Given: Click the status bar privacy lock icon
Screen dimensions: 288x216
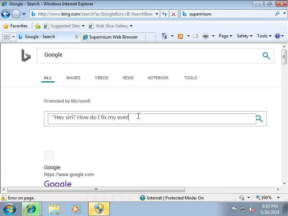Looking at the screenshot, I should 242,198.
